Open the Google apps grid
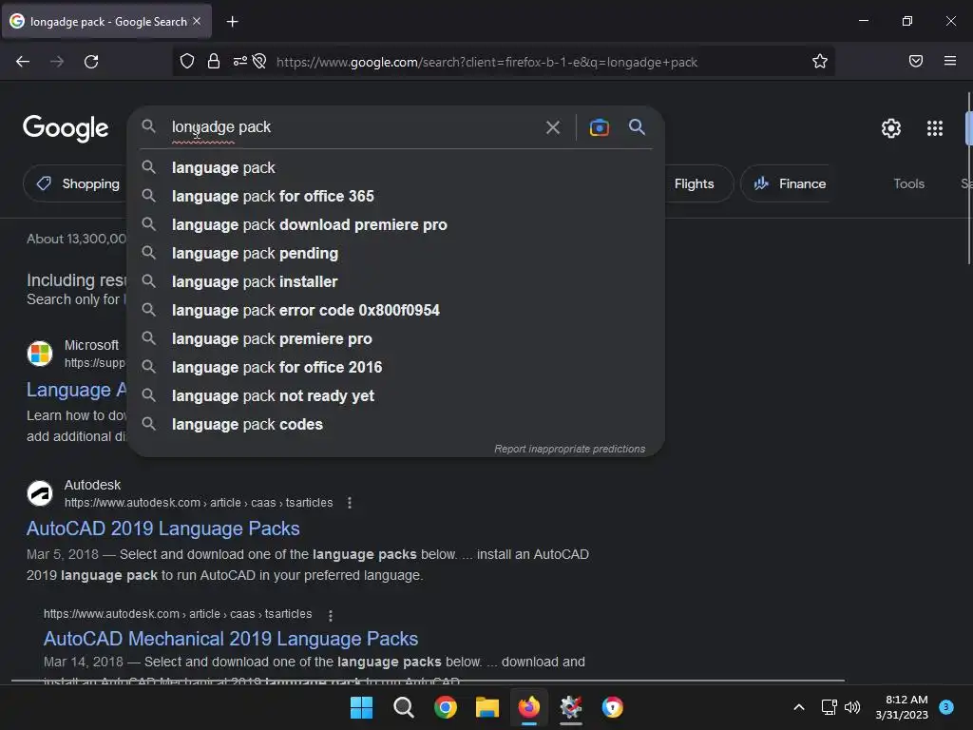Image resolution: width=973 pixels, height=730 pixels. point(935,128)
